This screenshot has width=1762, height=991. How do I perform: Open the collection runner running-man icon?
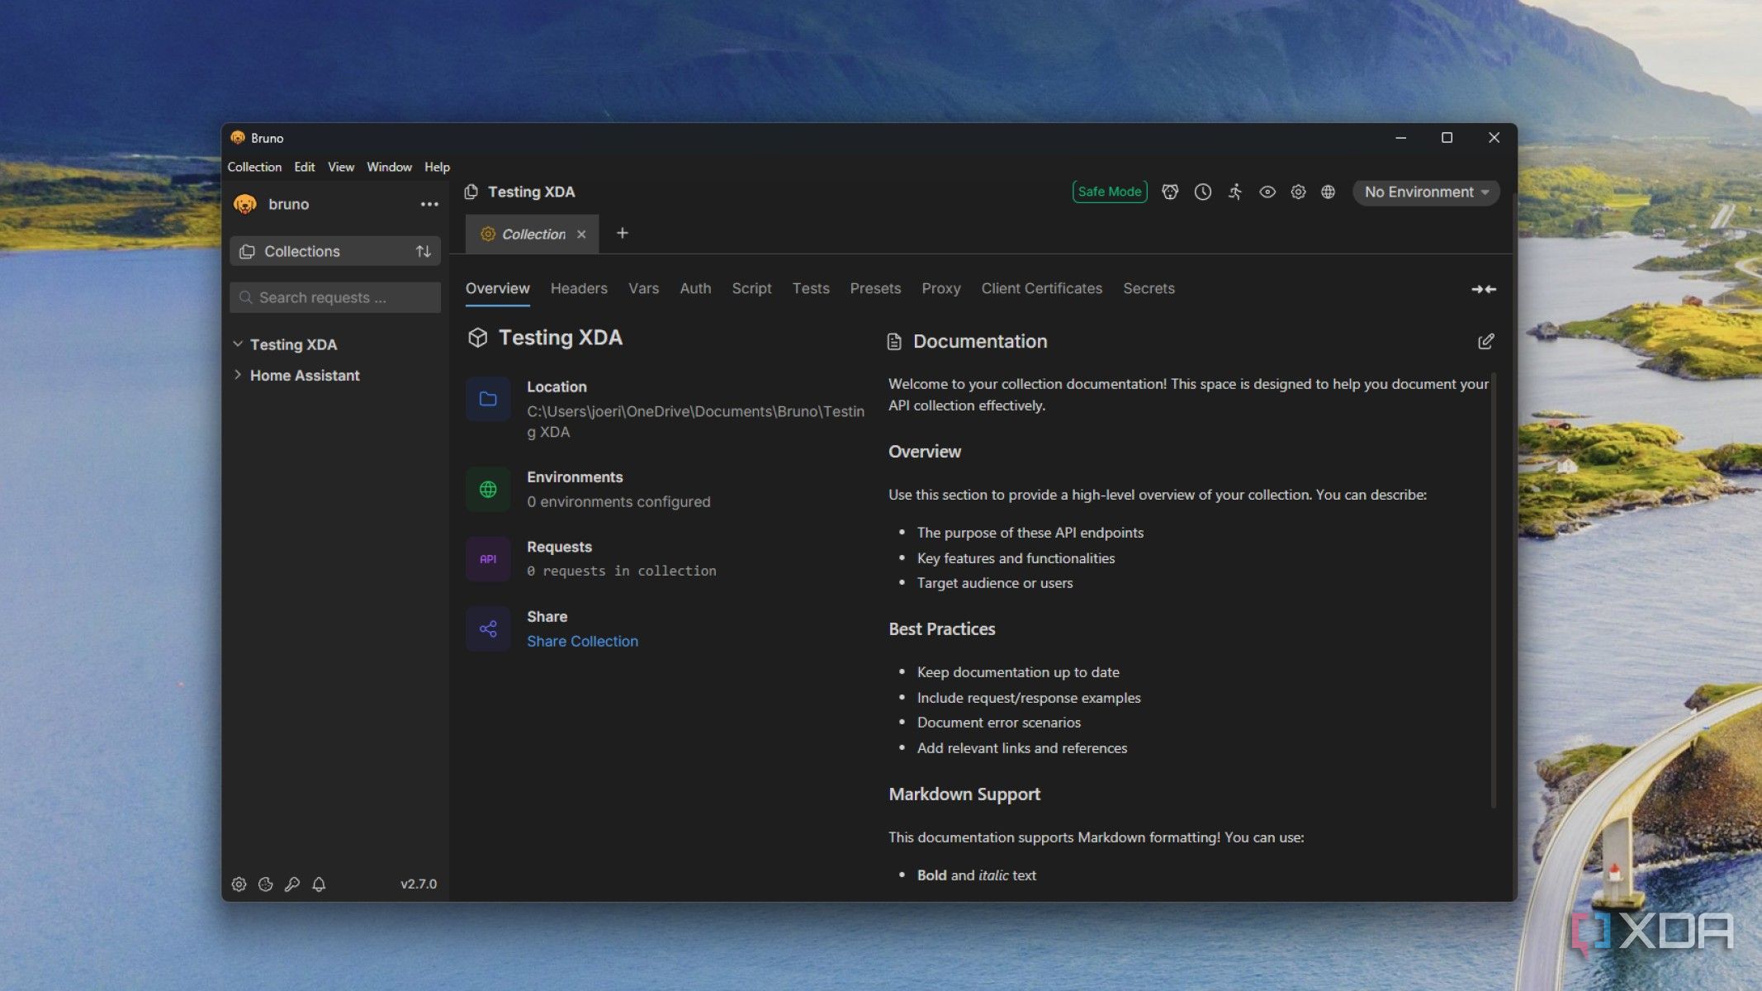point(1235,192)
